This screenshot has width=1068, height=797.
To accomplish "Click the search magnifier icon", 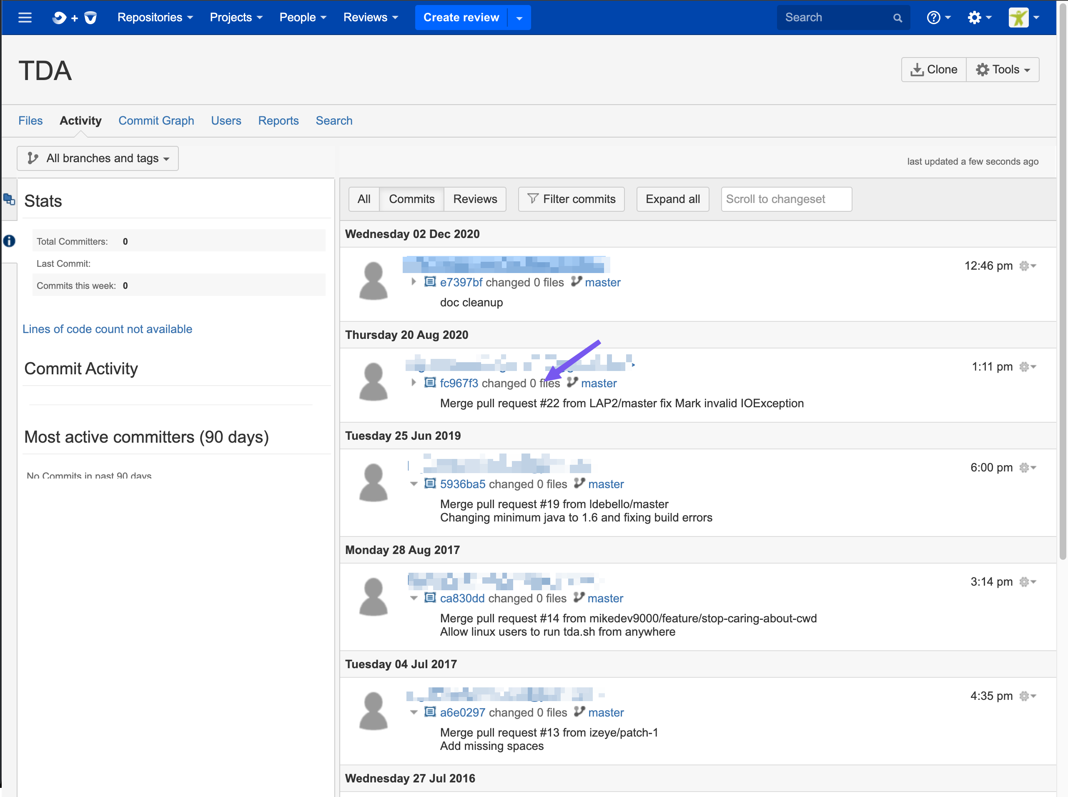I will [x=897, y=18].
